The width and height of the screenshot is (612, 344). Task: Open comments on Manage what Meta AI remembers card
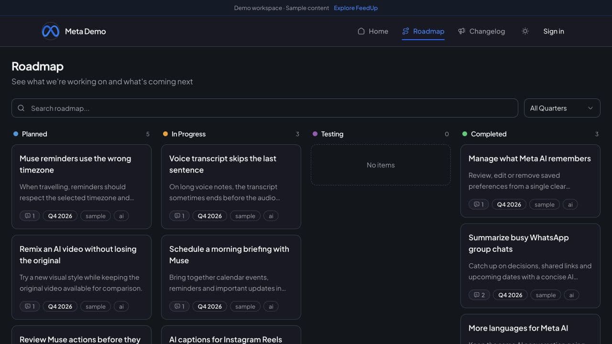click(x=479, y=204)
